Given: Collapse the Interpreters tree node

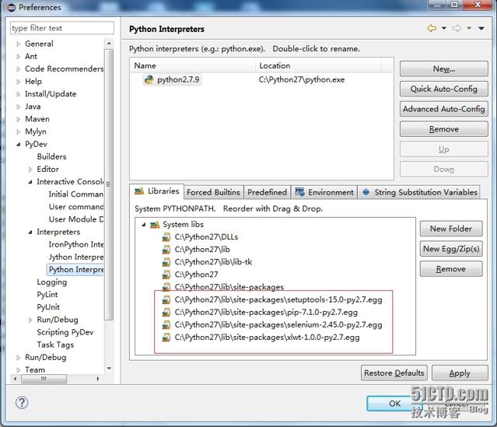Looking at the screenshot, I should point(30,233).
